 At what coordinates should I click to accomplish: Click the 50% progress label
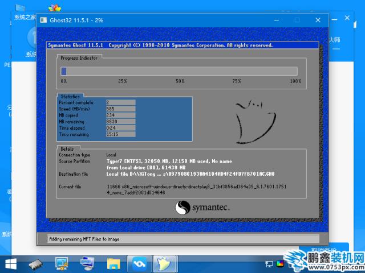(x=180, y=81)
